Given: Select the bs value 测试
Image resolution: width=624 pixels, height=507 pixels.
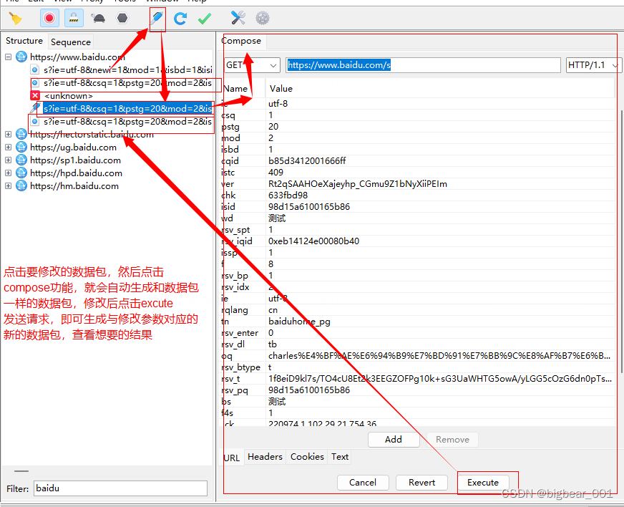Looking at the screenshot, I should pyautogui.click(x=277, y=402).
